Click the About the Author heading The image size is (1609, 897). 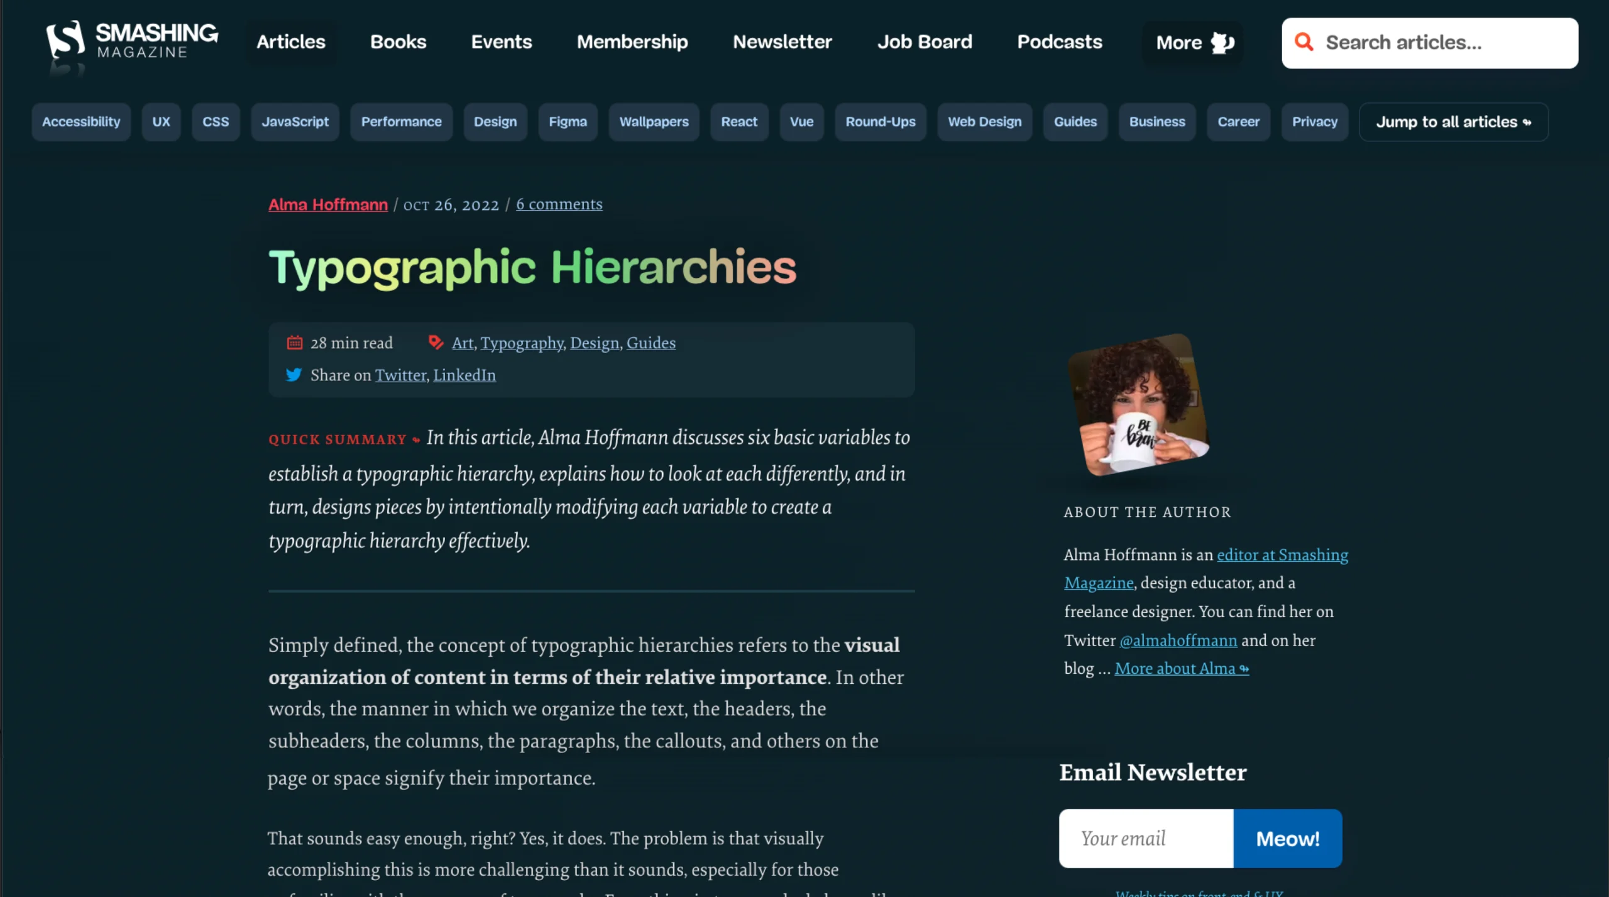coord(1147,512)
